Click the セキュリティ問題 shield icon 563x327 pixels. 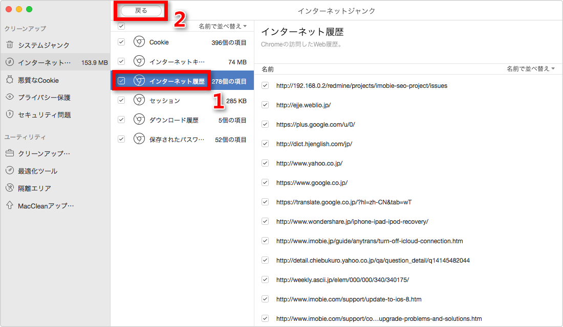coord(10,114)
